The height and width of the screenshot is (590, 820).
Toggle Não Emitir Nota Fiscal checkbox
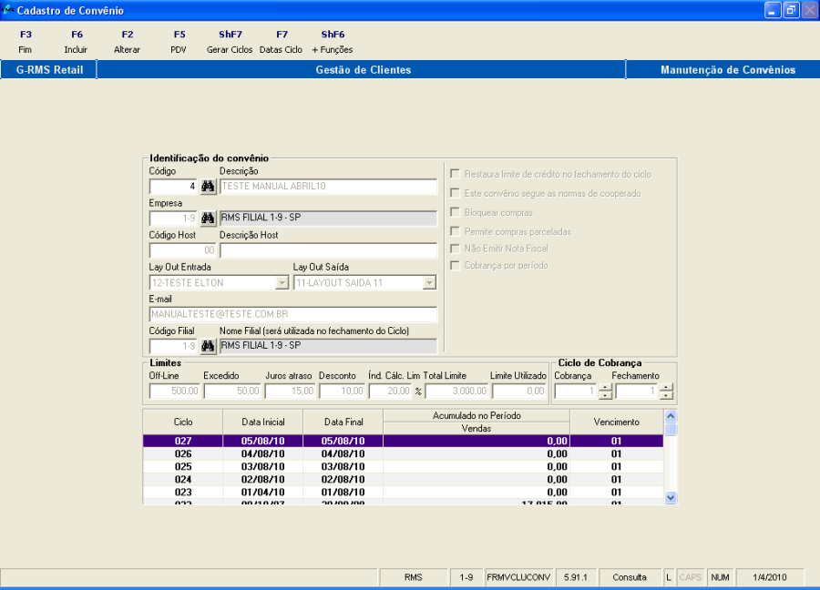[455, 249]
